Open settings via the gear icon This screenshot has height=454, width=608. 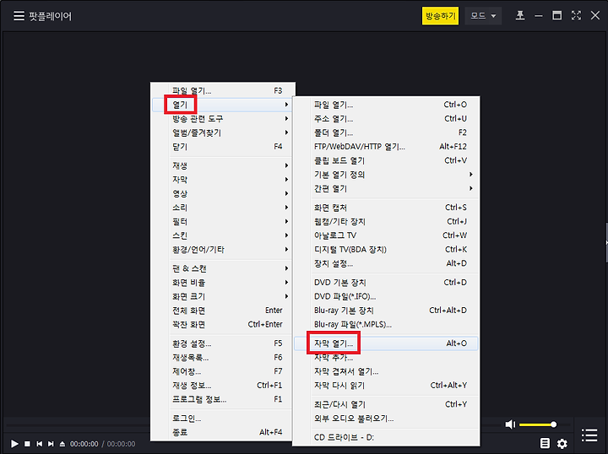point(562,443)
